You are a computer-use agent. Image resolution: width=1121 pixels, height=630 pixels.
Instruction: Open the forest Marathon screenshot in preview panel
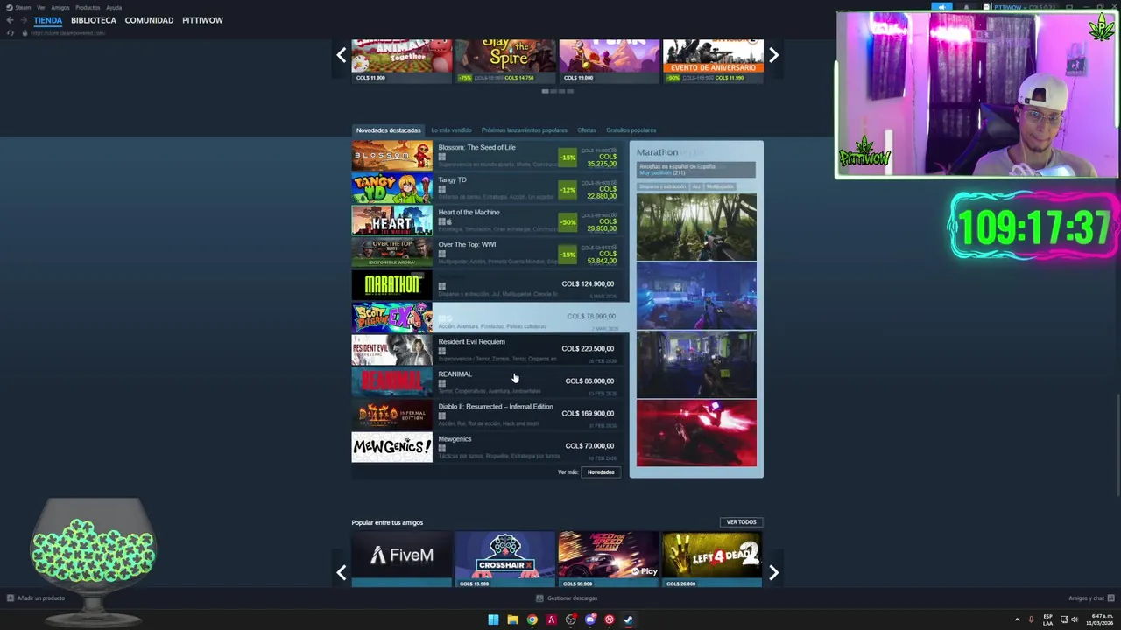(x=696, y=227)
